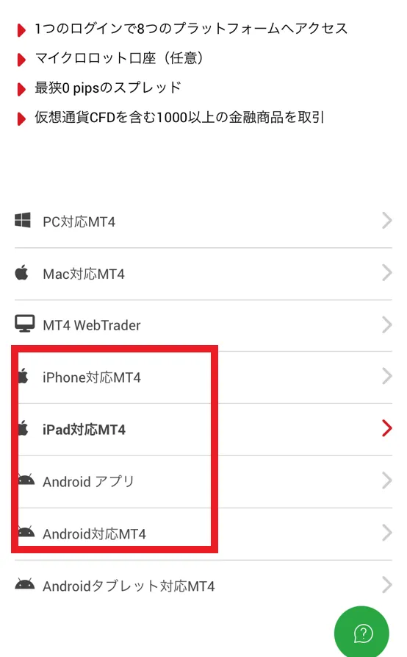
Task: Click the 最狭0 pipsのスプレッド text line
Action: pos(108,88)
